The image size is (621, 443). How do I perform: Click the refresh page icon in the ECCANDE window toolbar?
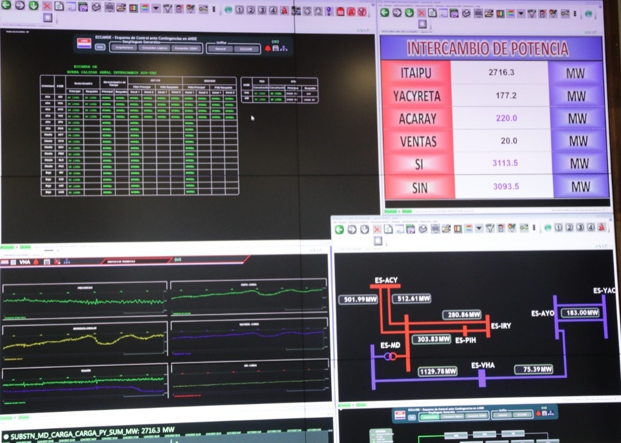[x=59, y=6]
